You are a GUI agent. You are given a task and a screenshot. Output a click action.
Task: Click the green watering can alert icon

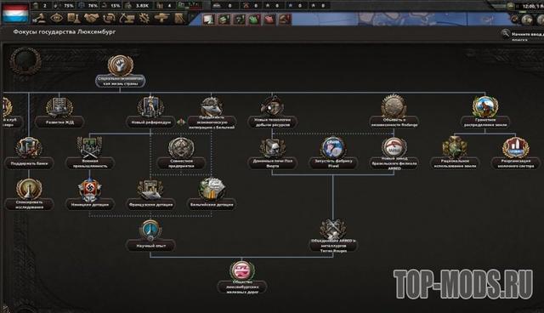tap(254, 19)
